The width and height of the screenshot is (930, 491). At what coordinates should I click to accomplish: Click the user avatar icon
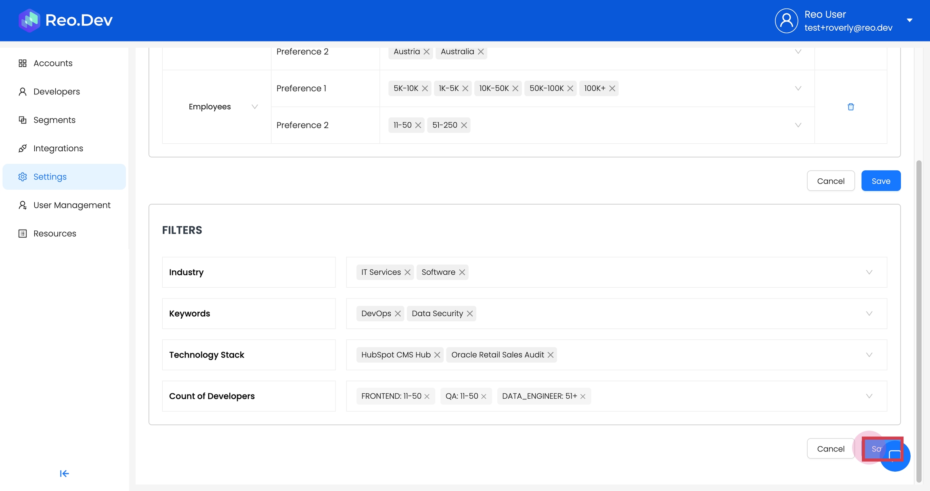point(786,21)
